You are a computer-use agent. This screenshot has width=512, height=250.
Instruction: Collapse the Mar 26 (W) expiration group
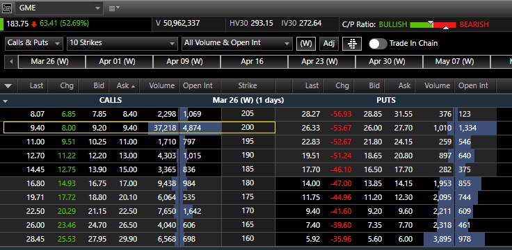5,101
